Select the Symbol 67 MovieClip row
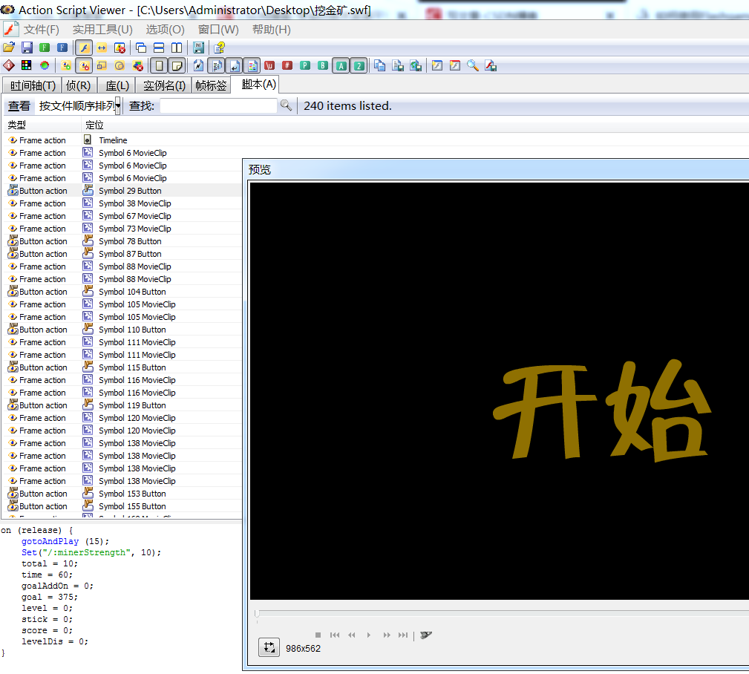Viewport: 749px width, 674px height. [x=123, y=216]
